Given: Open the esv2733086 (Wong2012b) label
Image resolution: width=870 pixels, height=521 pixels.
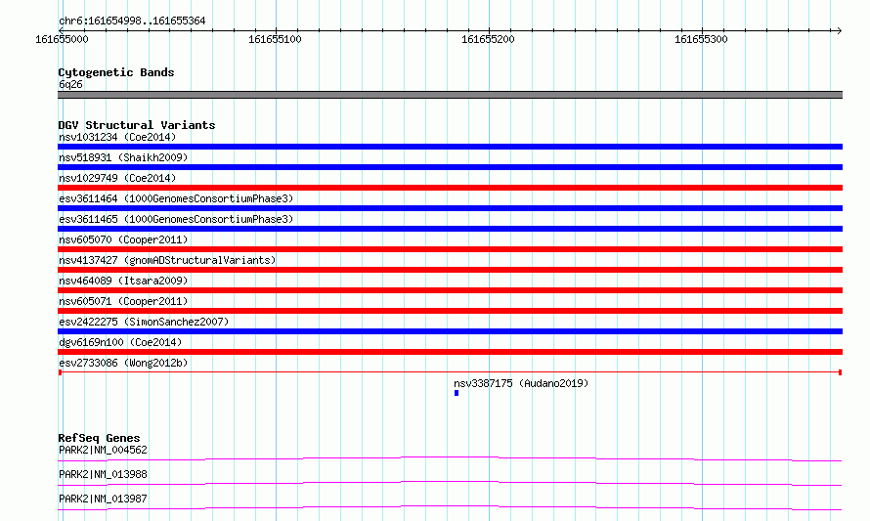Looking at the screenshot, I should pyautogui.click(x=123, y=363).
